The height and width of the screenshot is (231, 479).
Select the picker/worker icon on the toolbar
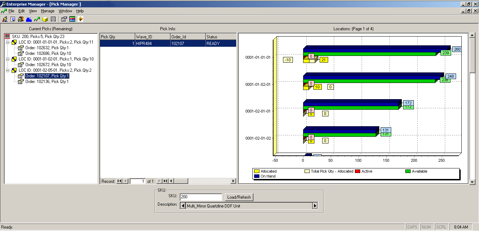5,19
